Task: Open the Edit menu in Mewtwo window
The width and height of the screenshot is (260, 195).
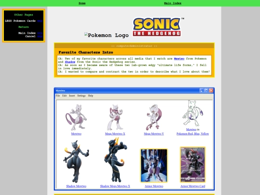Action: [x=65, y=96]
